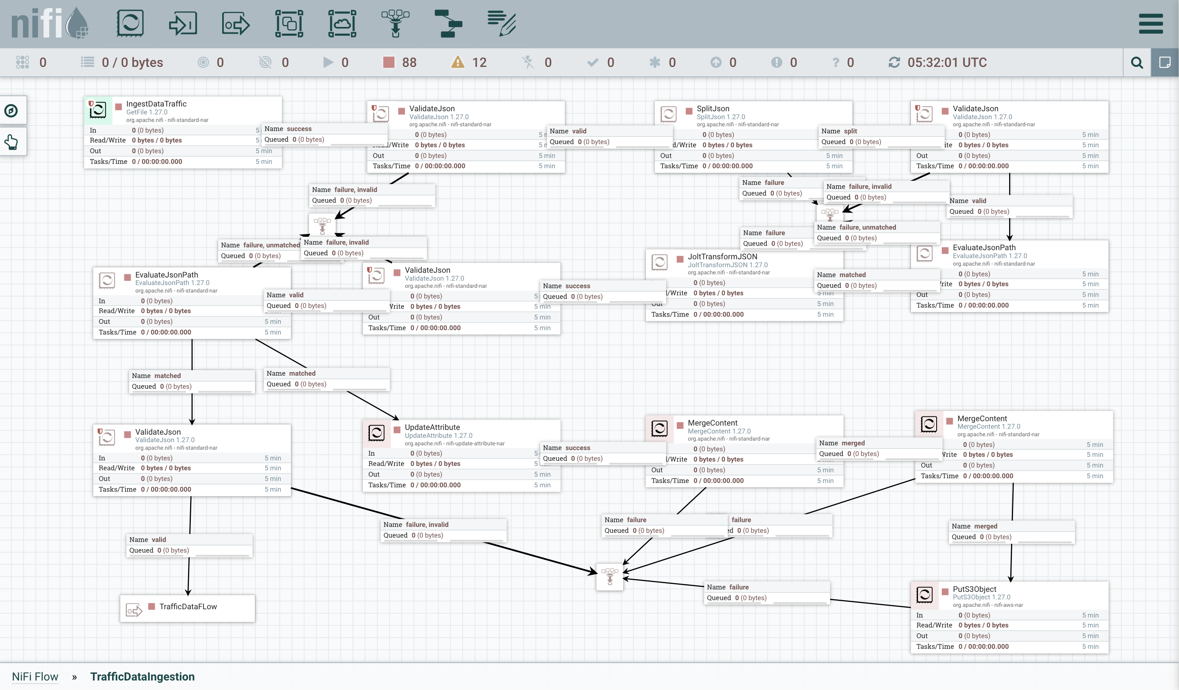Click the running components count icon
The height and width of the screenshot is (690, 1179).
point(328,62)
